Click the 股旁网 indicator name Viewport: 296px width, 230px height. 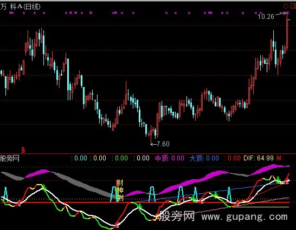(10, 158)
